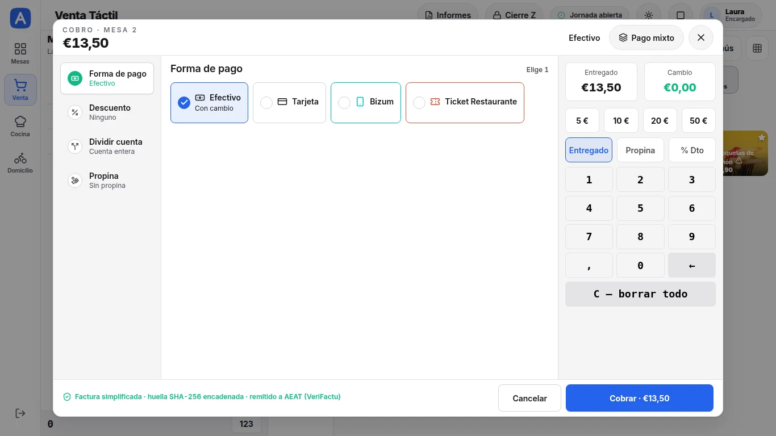Select the Efectivo payment method
This screenshot has height=436, width=776.
(x=209, y=103)
